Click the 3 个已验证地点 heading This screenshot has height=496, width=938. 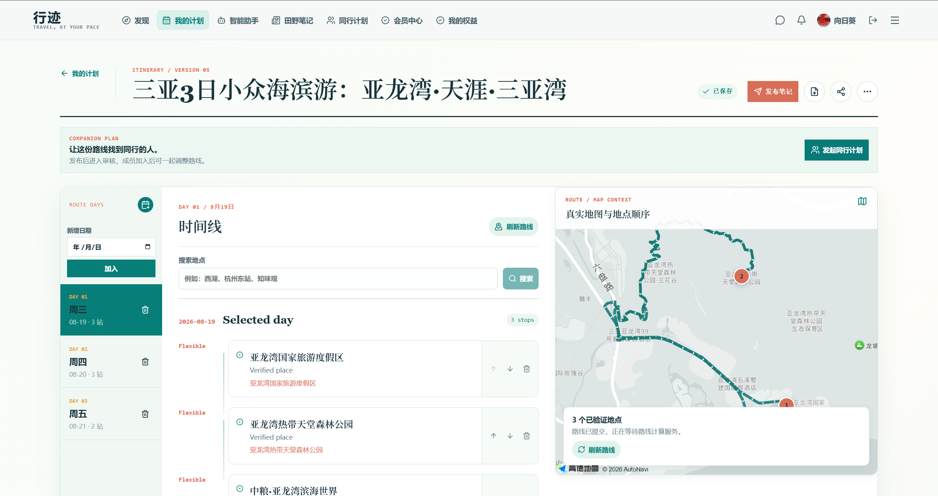[597, 419]
